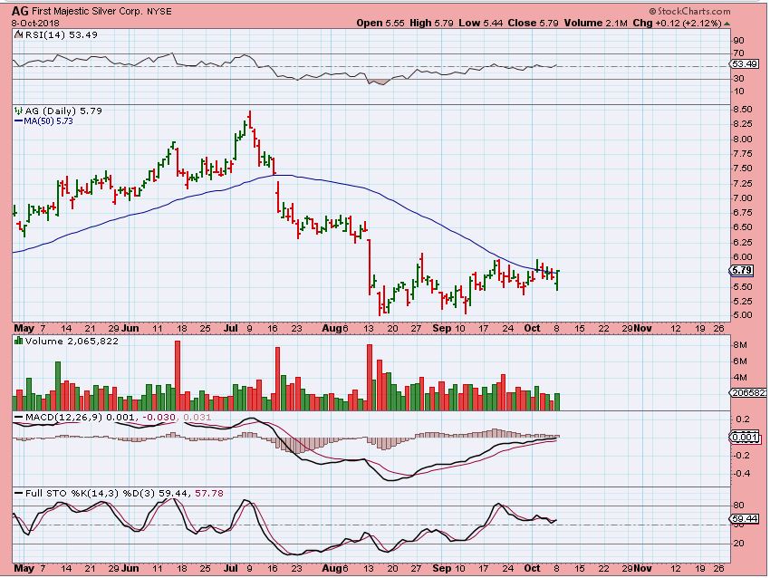Click the -0.4 label on the MACD axis

[740, 474]
